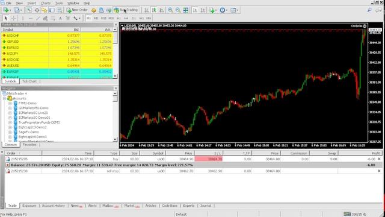Toggle the Terminal window icon
The image size is (385, 217).
pyautogui.click(x=52, y=10)
